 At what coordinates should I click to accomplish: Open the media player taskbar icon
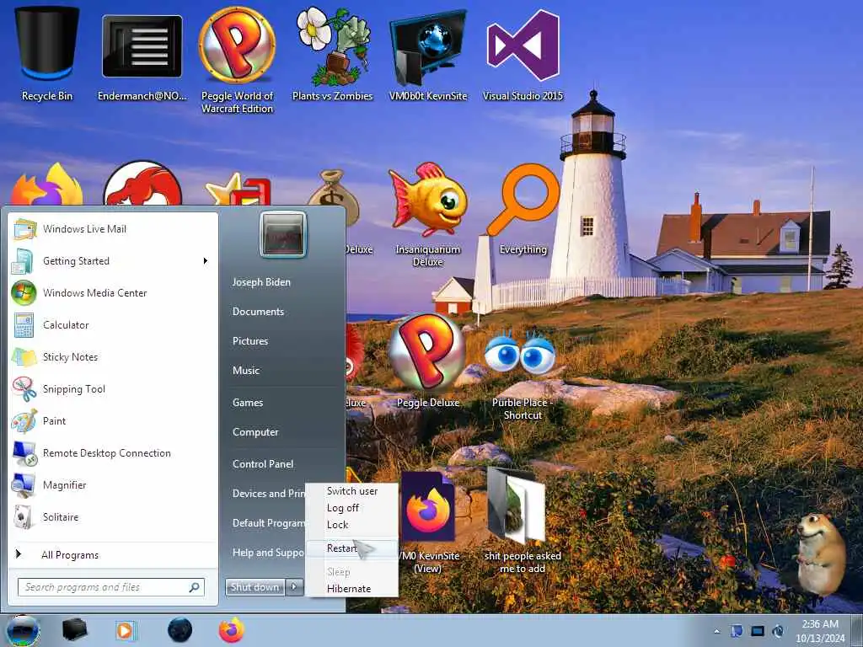point(126,630)
